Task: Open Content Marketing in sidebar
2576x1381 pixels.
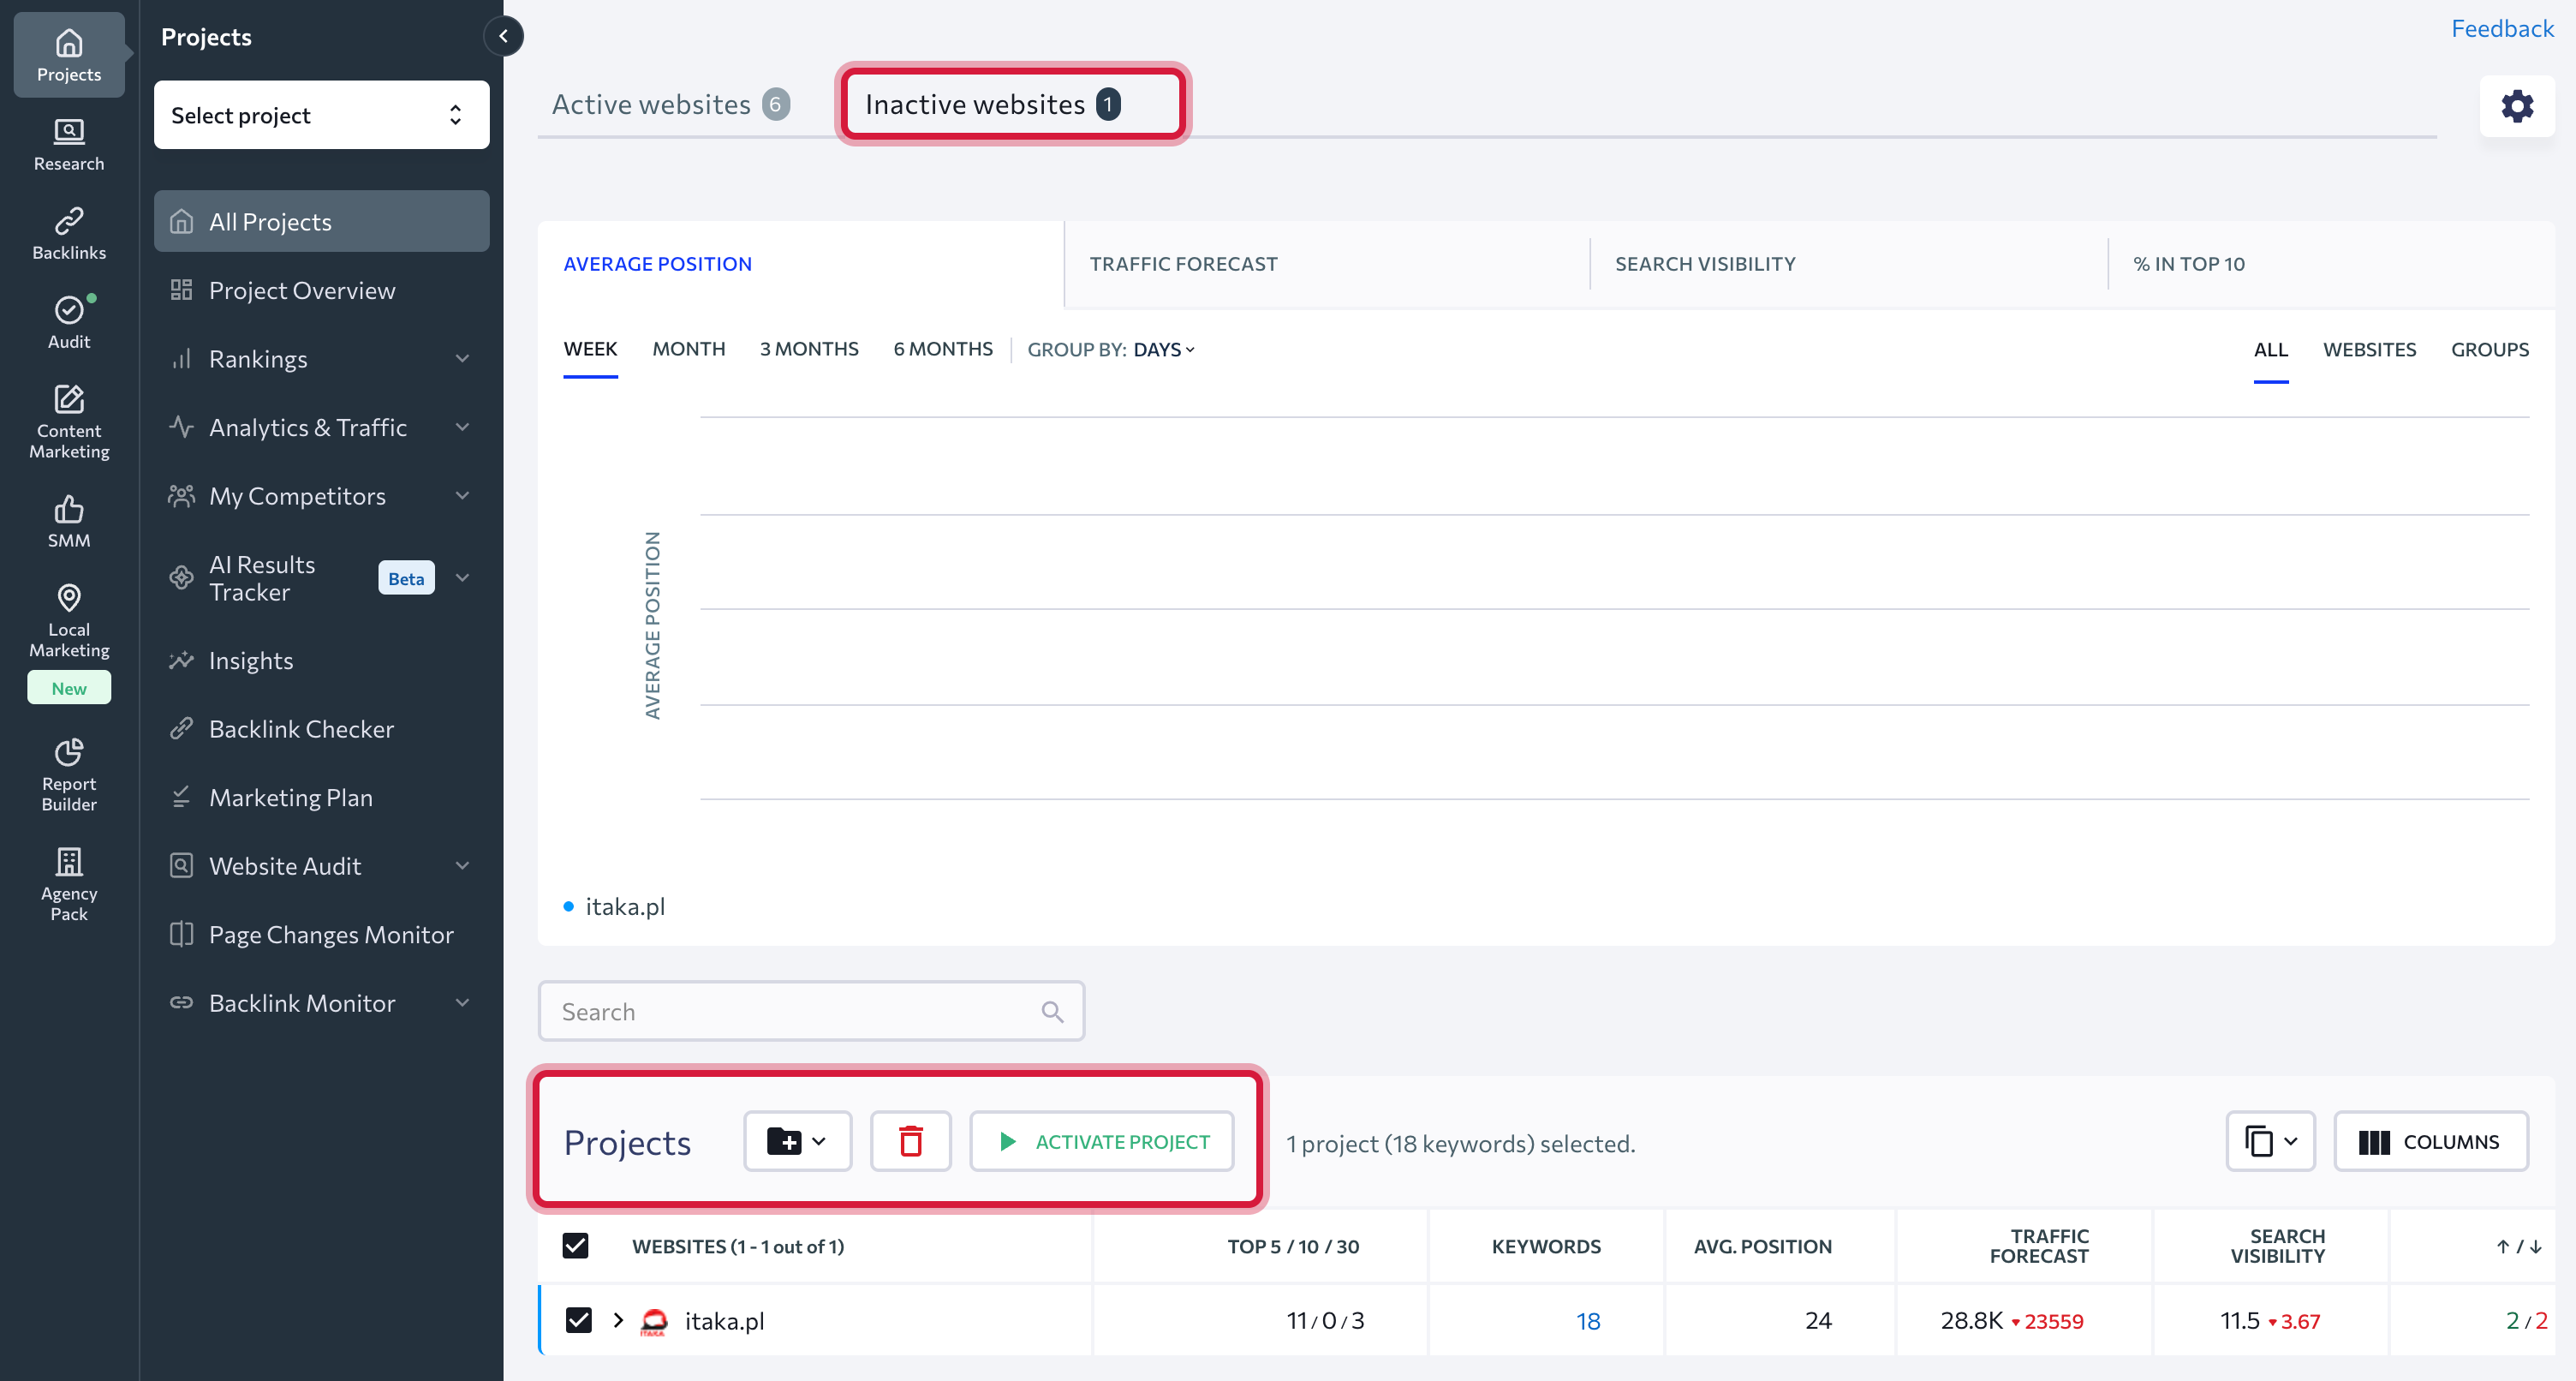Action: click(68, 421)
